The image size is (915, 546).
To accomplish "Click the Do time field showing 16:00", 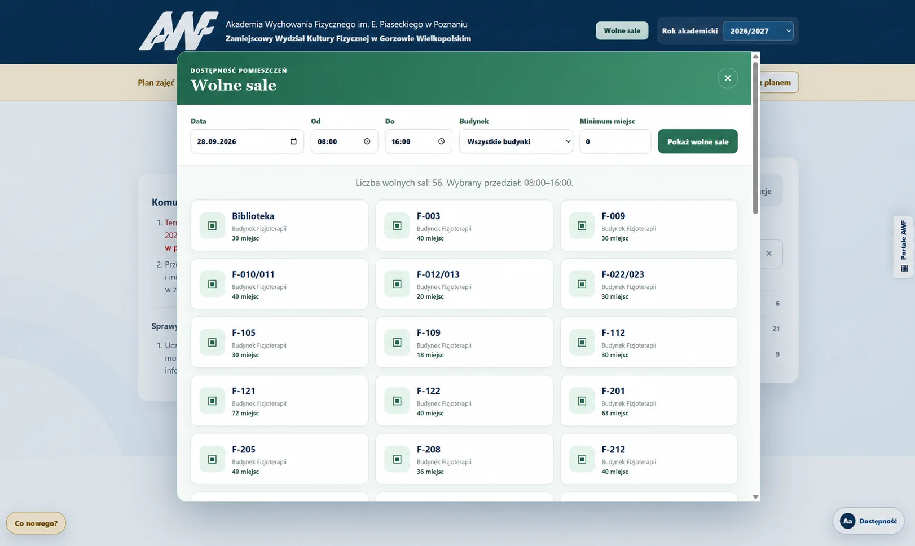I will click(419, 141).
